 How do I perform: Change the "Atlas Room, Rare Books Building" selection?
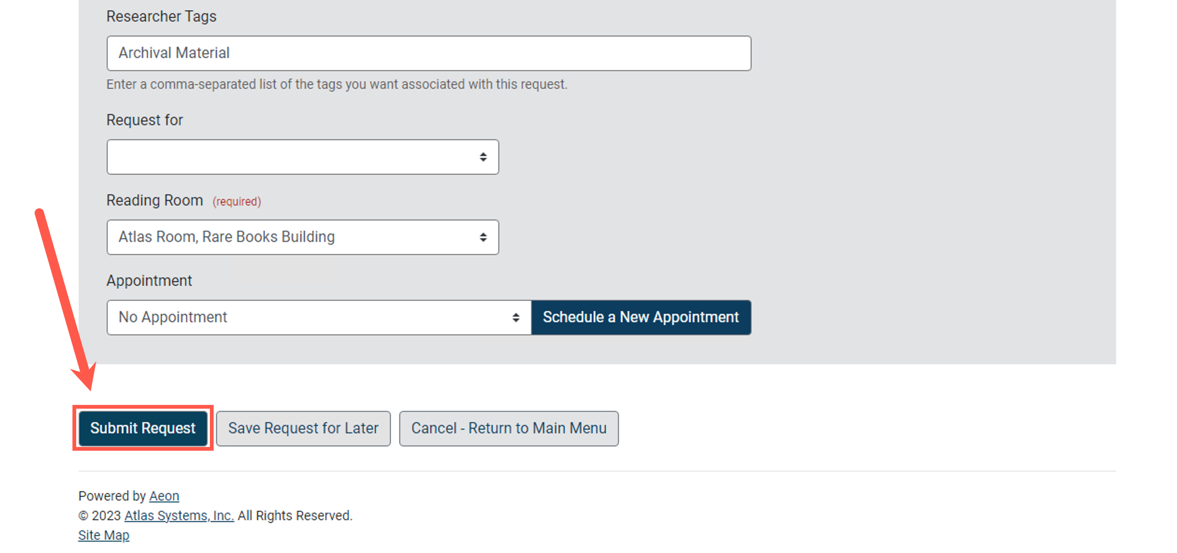[x=303, y=237]
